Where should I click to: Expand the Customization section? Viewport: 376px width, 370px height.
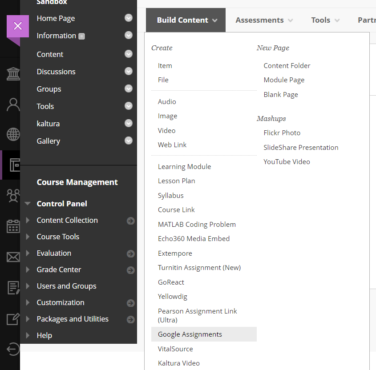(x=28, y=302)
